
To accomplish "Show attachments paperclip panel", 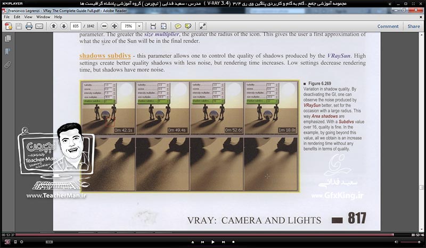I will [8, 65].
